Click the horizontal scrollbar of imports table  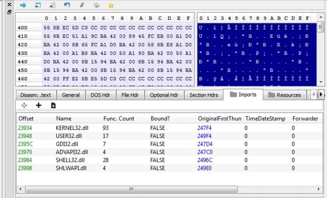(x=131, y=189)
